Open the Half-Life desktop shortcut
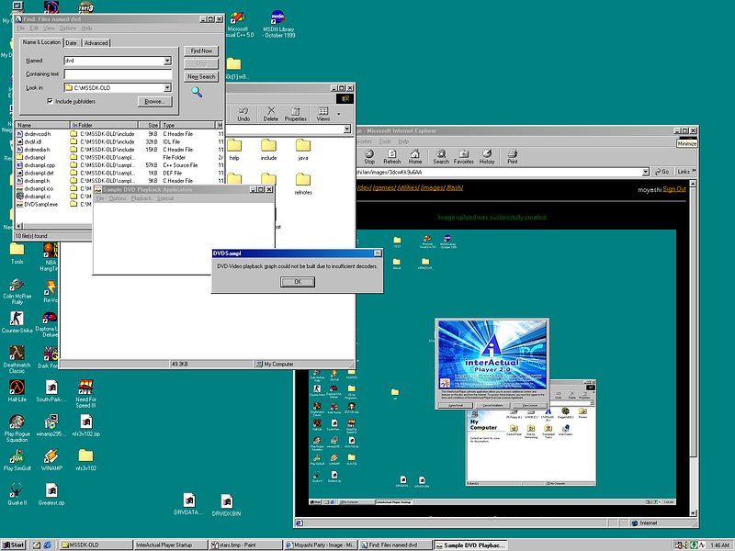The height and width of the screenshot is (551, 735). pos(17,386)
